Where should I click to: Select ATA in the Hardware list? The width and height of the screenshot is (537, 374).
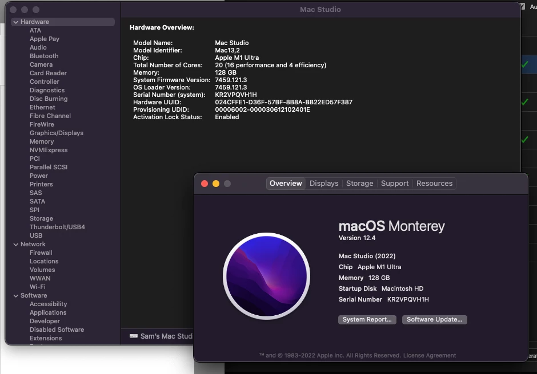[35, 30]
